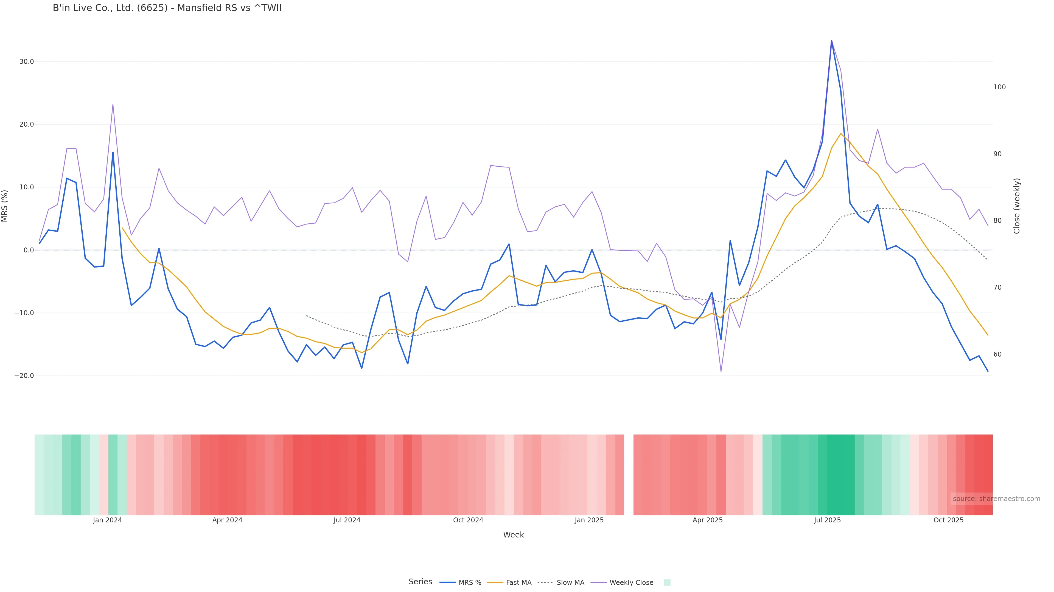
Task: Click the B'in Live Co. chart title
Action: coord(167,8)
